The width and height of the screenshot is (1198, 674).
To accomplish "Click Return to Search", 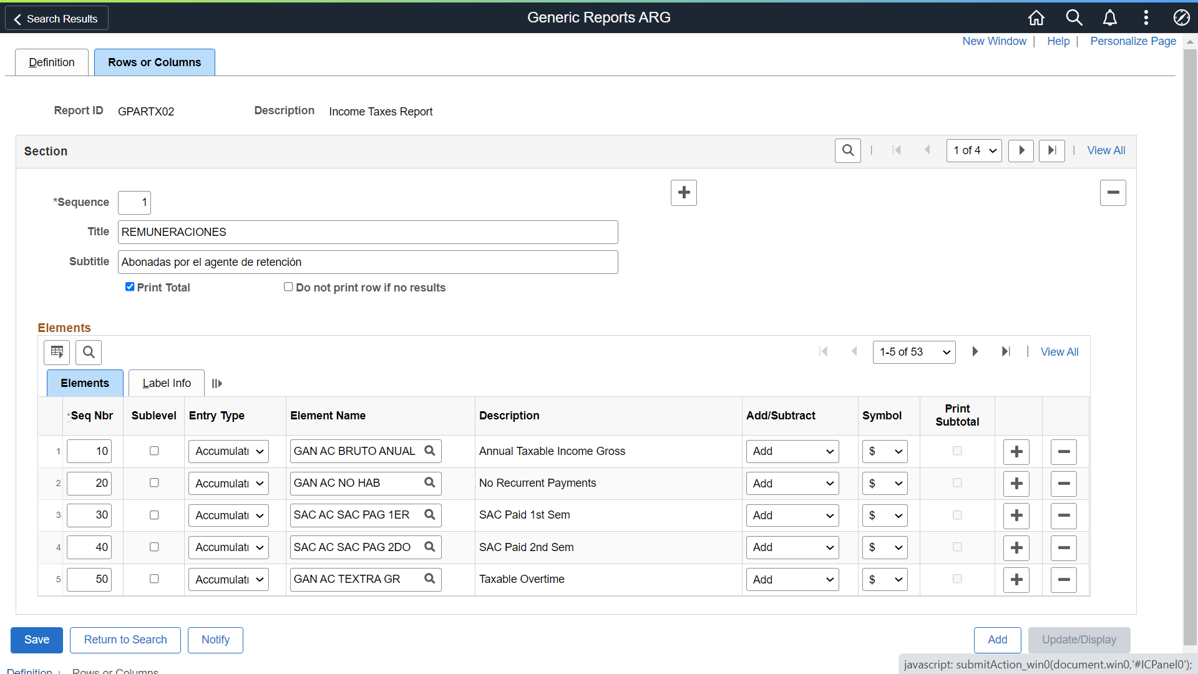I will tap(125, 640).
